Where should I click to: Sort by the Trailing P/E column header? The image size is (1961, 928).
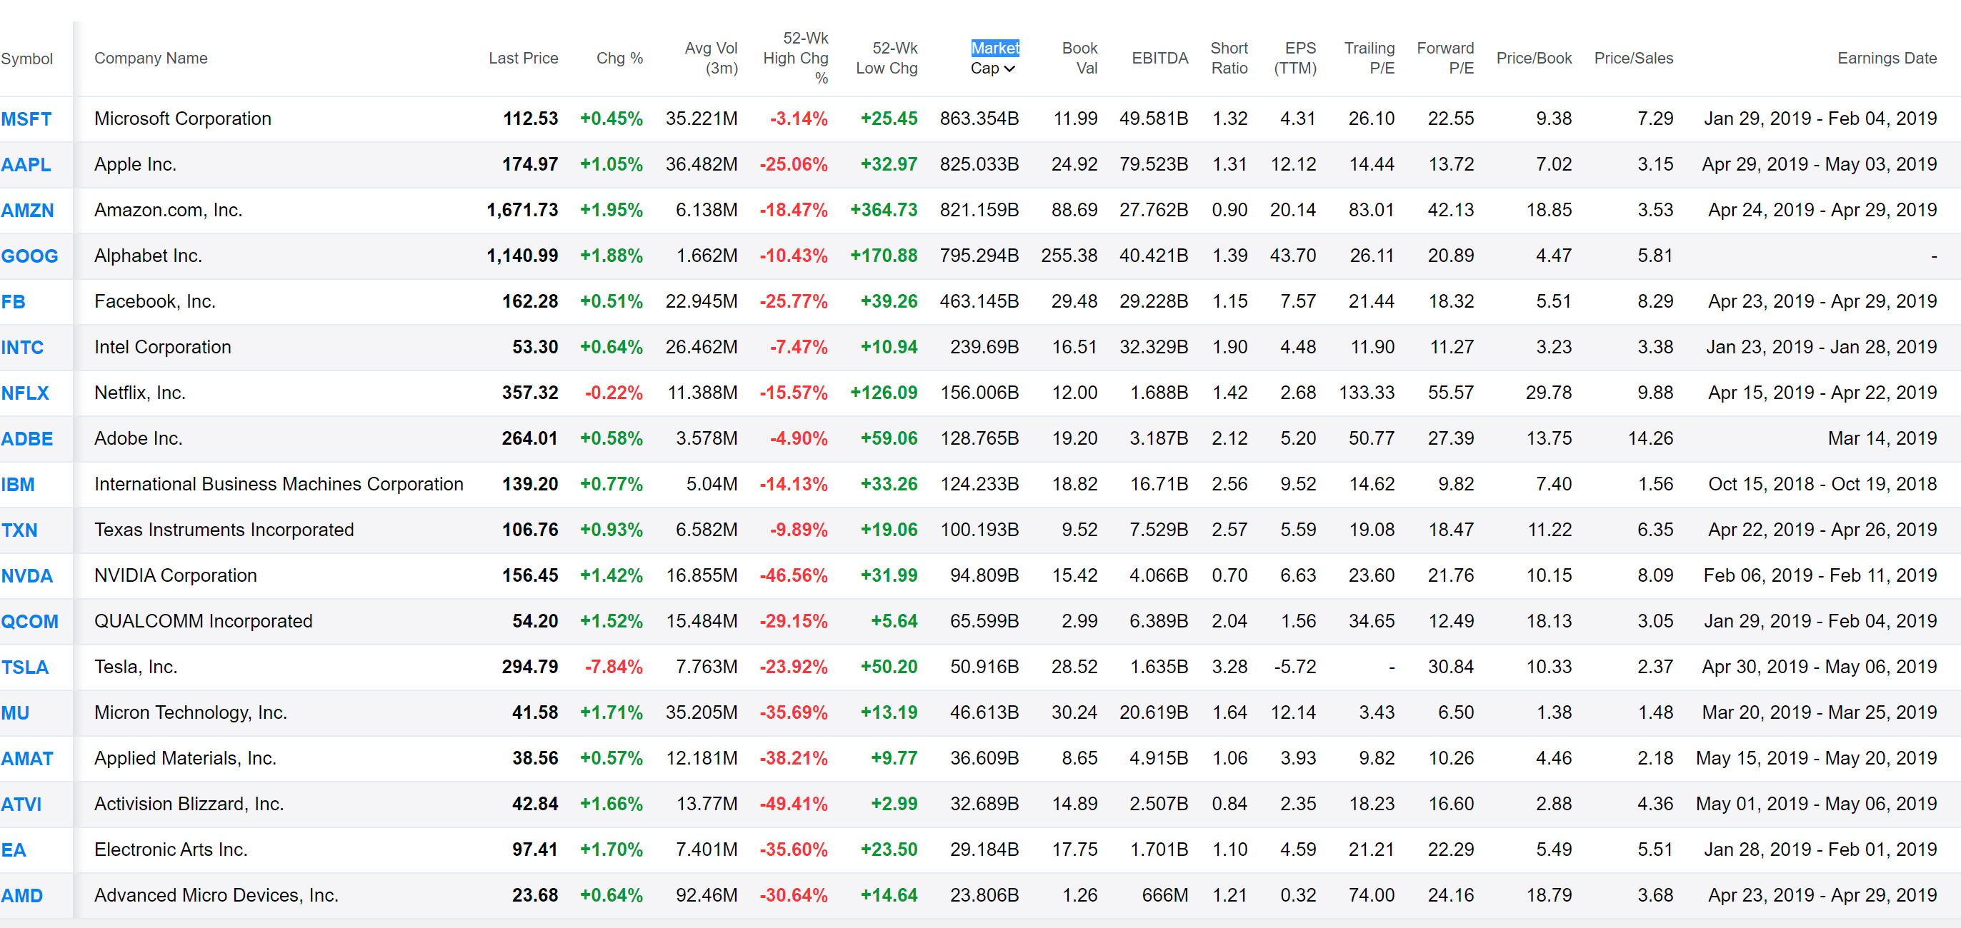1369,58
